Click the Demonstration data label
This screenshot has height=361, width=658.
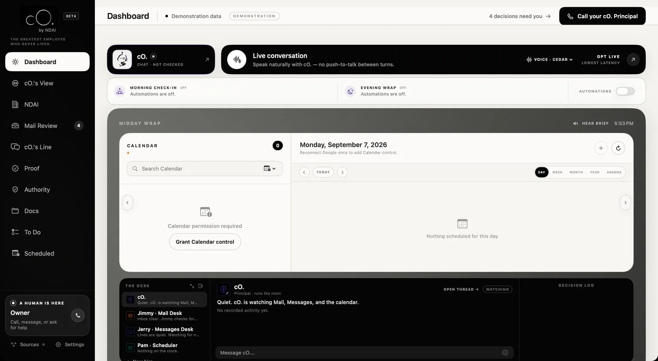tap(196, 16)
